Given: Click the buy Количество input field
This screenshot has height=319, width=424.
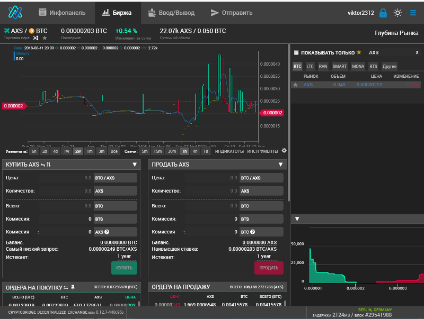Looking at the screenshot, I should coord(66,191).
